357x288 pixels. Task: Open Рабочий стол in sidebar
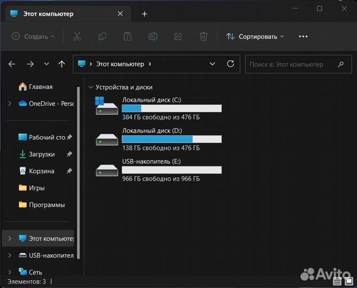[x=42, y=137]
